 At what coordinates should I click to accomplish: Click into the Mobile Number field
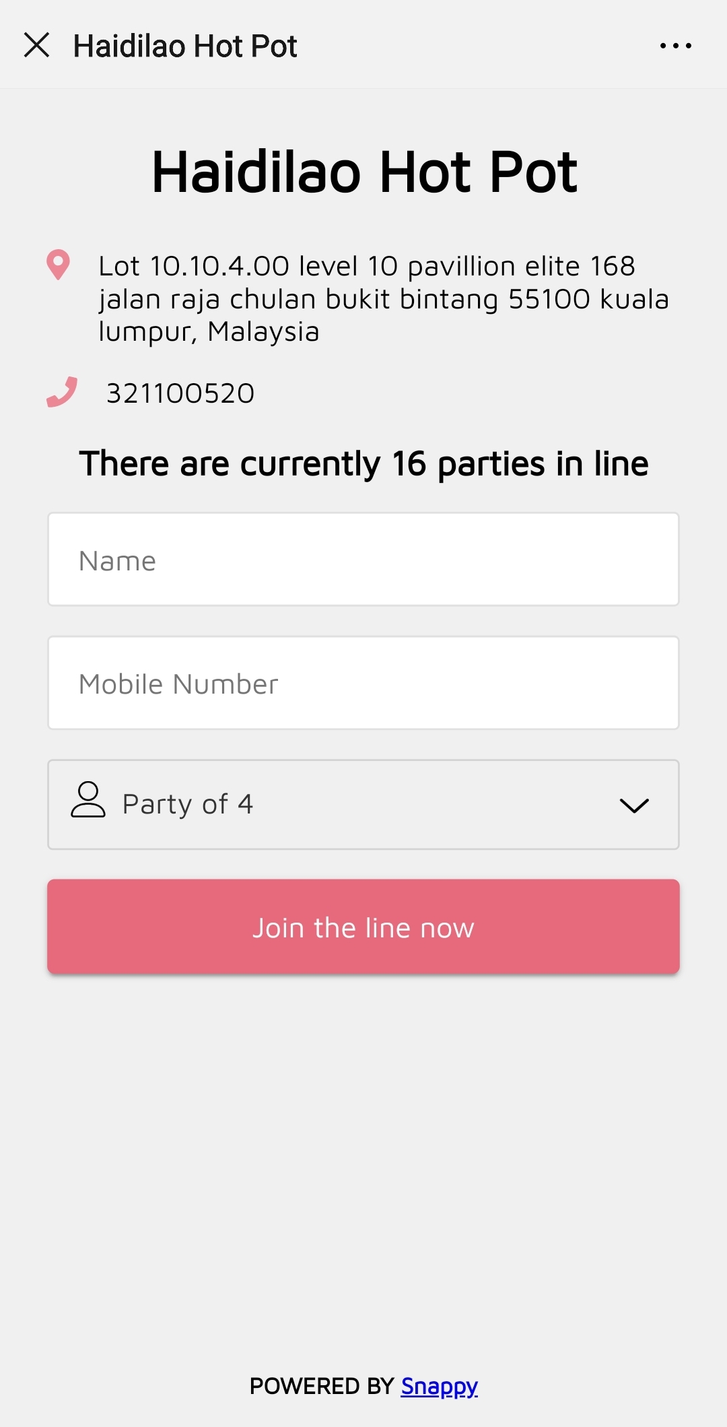tap(363, 683)
